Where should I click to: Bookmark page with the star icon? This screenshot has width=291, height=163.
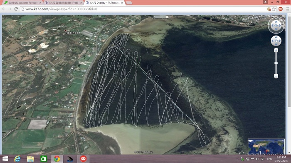(274, 9)
